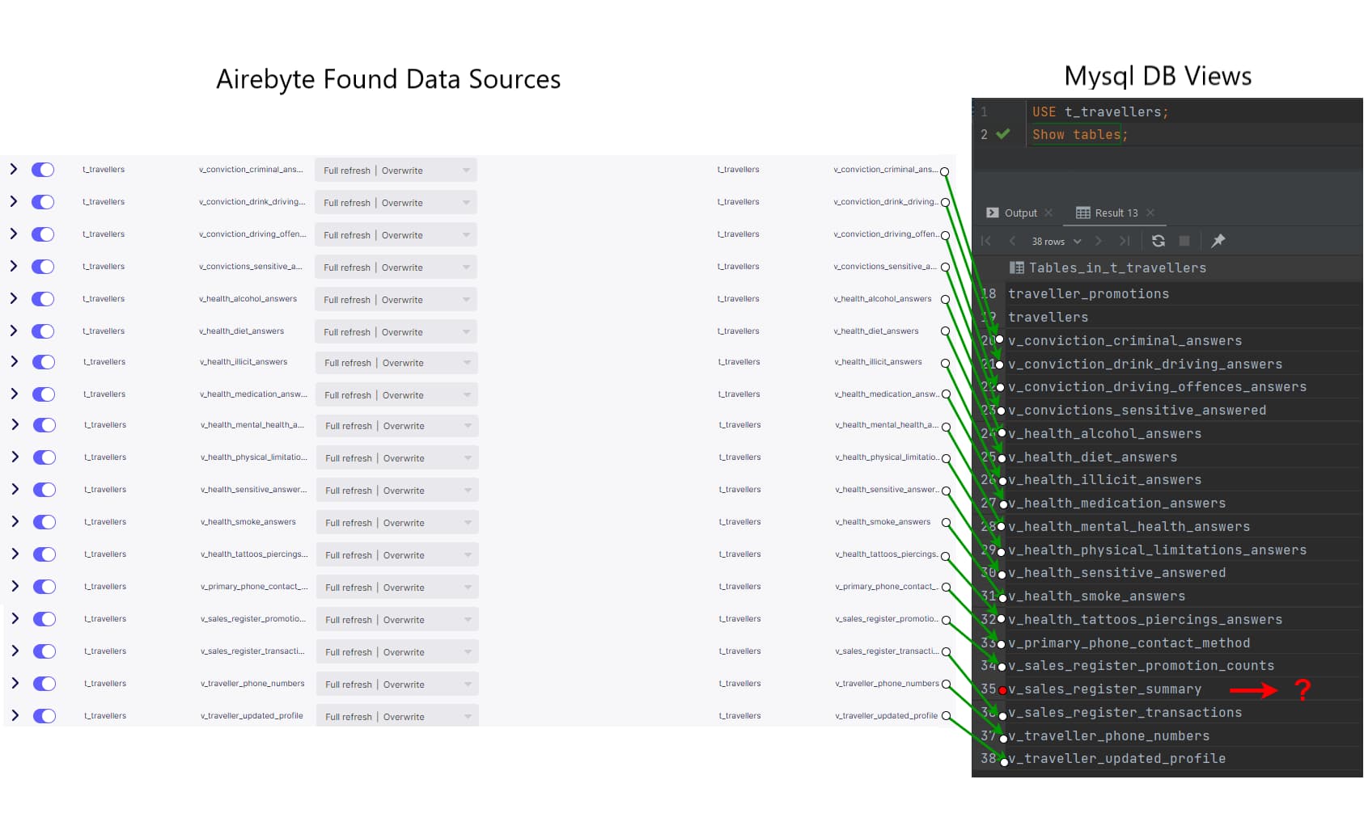Click row number 38 in results gutter

pos(988,758)
